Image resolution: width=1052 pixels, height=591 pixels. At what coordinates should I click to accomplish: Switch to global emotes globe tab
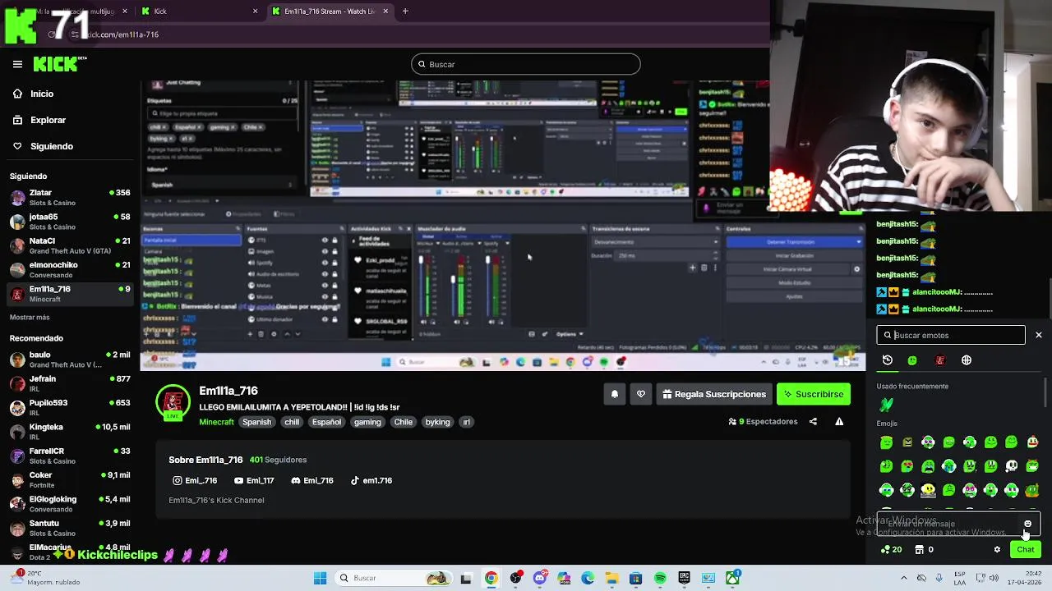[967, 360]
